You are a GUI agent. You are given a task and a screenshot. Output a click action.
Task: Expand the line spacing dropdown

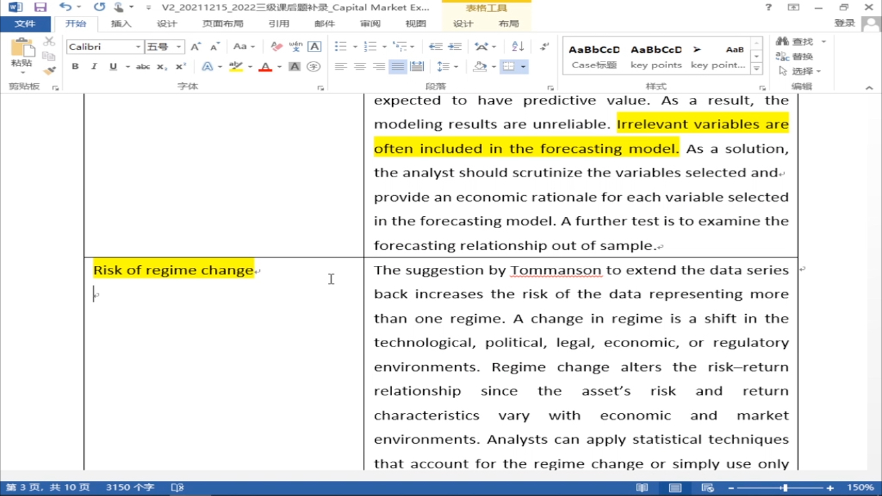click(x=456, y=67)
